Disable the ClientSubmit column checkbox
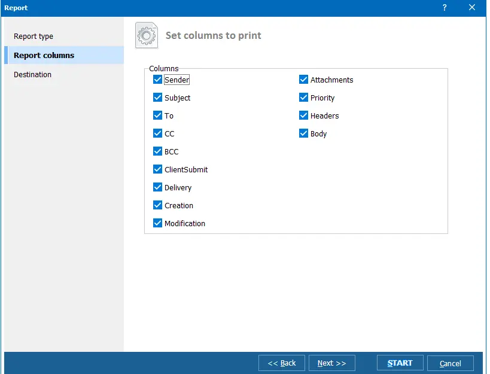The width and height of the screenshot is (490, 374). click(158, 169)
